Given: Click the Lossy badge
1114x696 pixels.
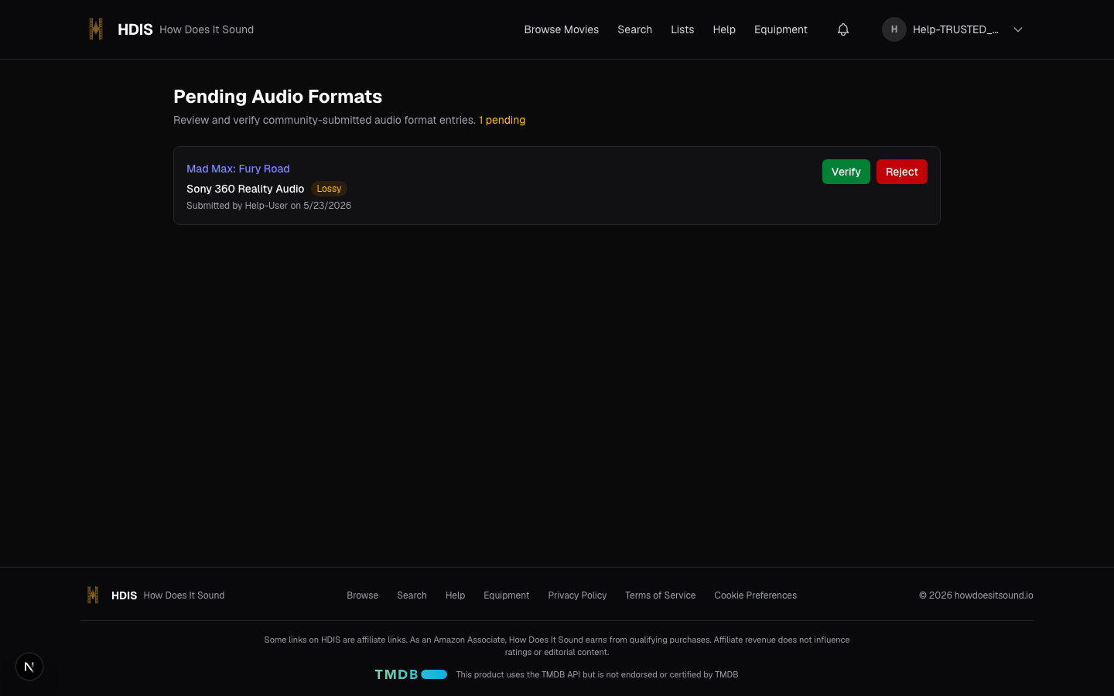Looking at the screenshot, I should point(329,189).
